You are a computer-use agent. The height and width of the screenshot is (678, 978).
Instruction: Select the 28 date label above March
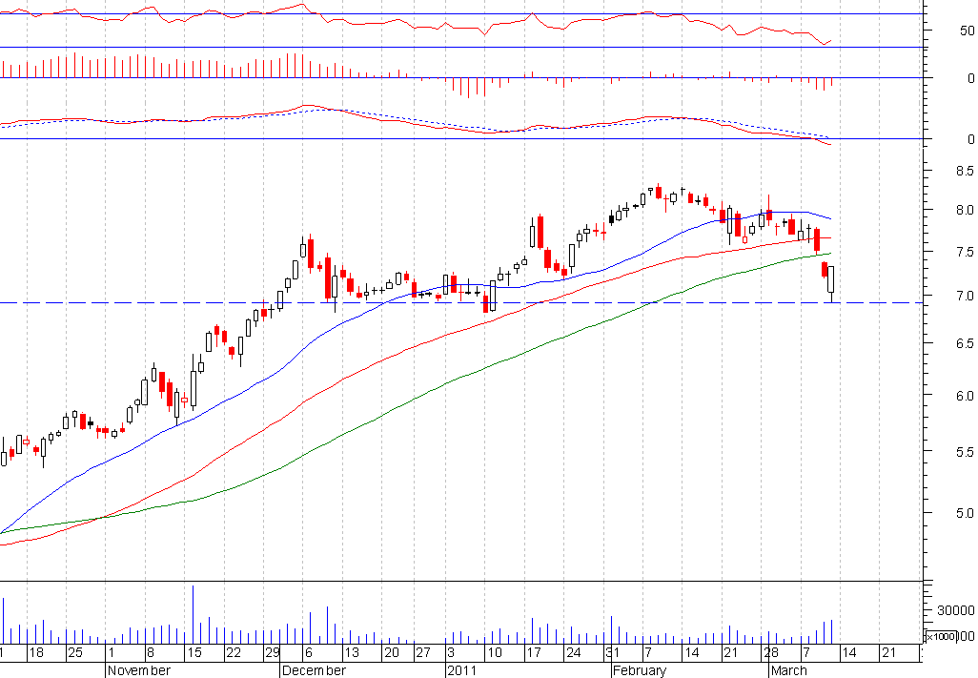click(x=771, y=653)
